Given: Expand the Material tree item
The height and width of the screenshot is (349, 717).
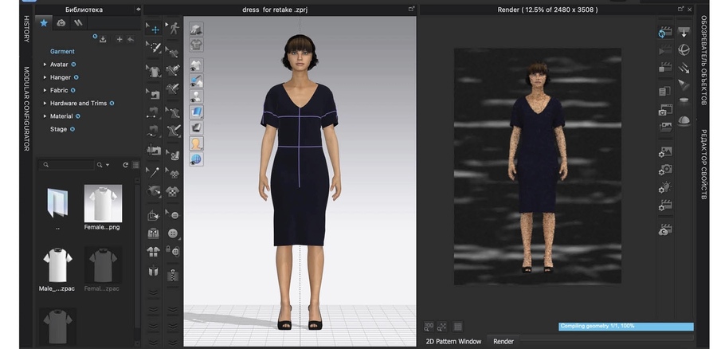Looking at the screenshot, I should coord(45,116).
